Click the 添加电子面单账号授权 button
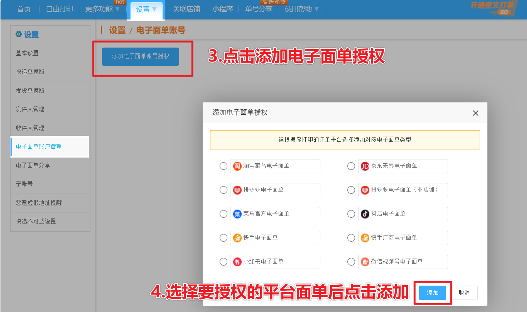The image size is (527, 312). tap(140, 56)
